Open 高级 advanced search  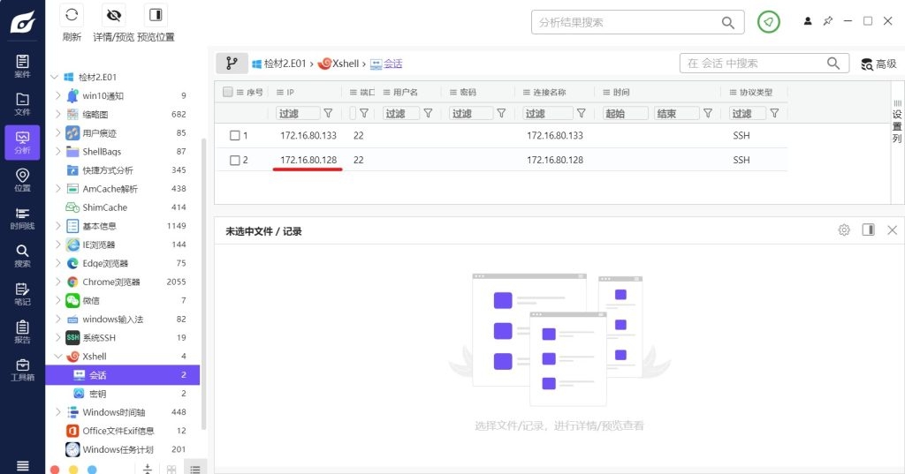[878, 64]
